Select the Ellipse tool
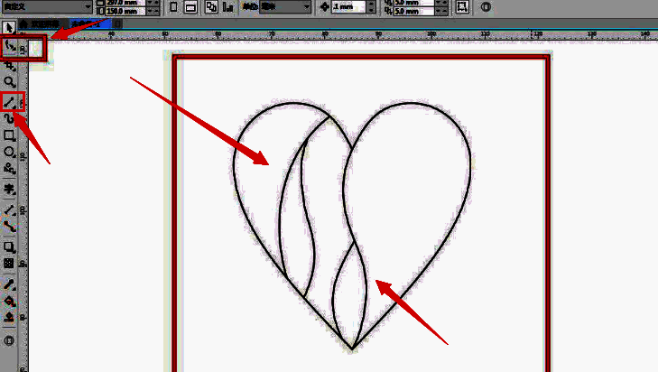 pyautogui.click(x=10, y=152)
